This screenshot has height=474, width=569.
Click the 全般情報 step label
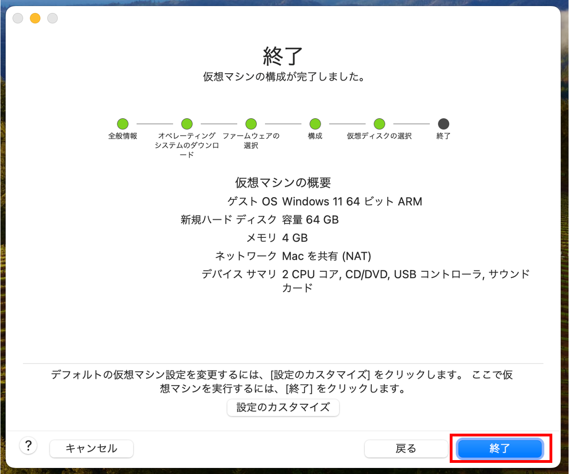(123, 136)
